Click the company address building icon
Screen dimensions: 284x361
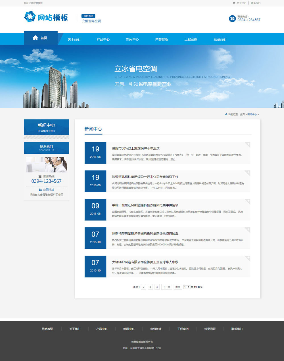(x=40, y=190)
